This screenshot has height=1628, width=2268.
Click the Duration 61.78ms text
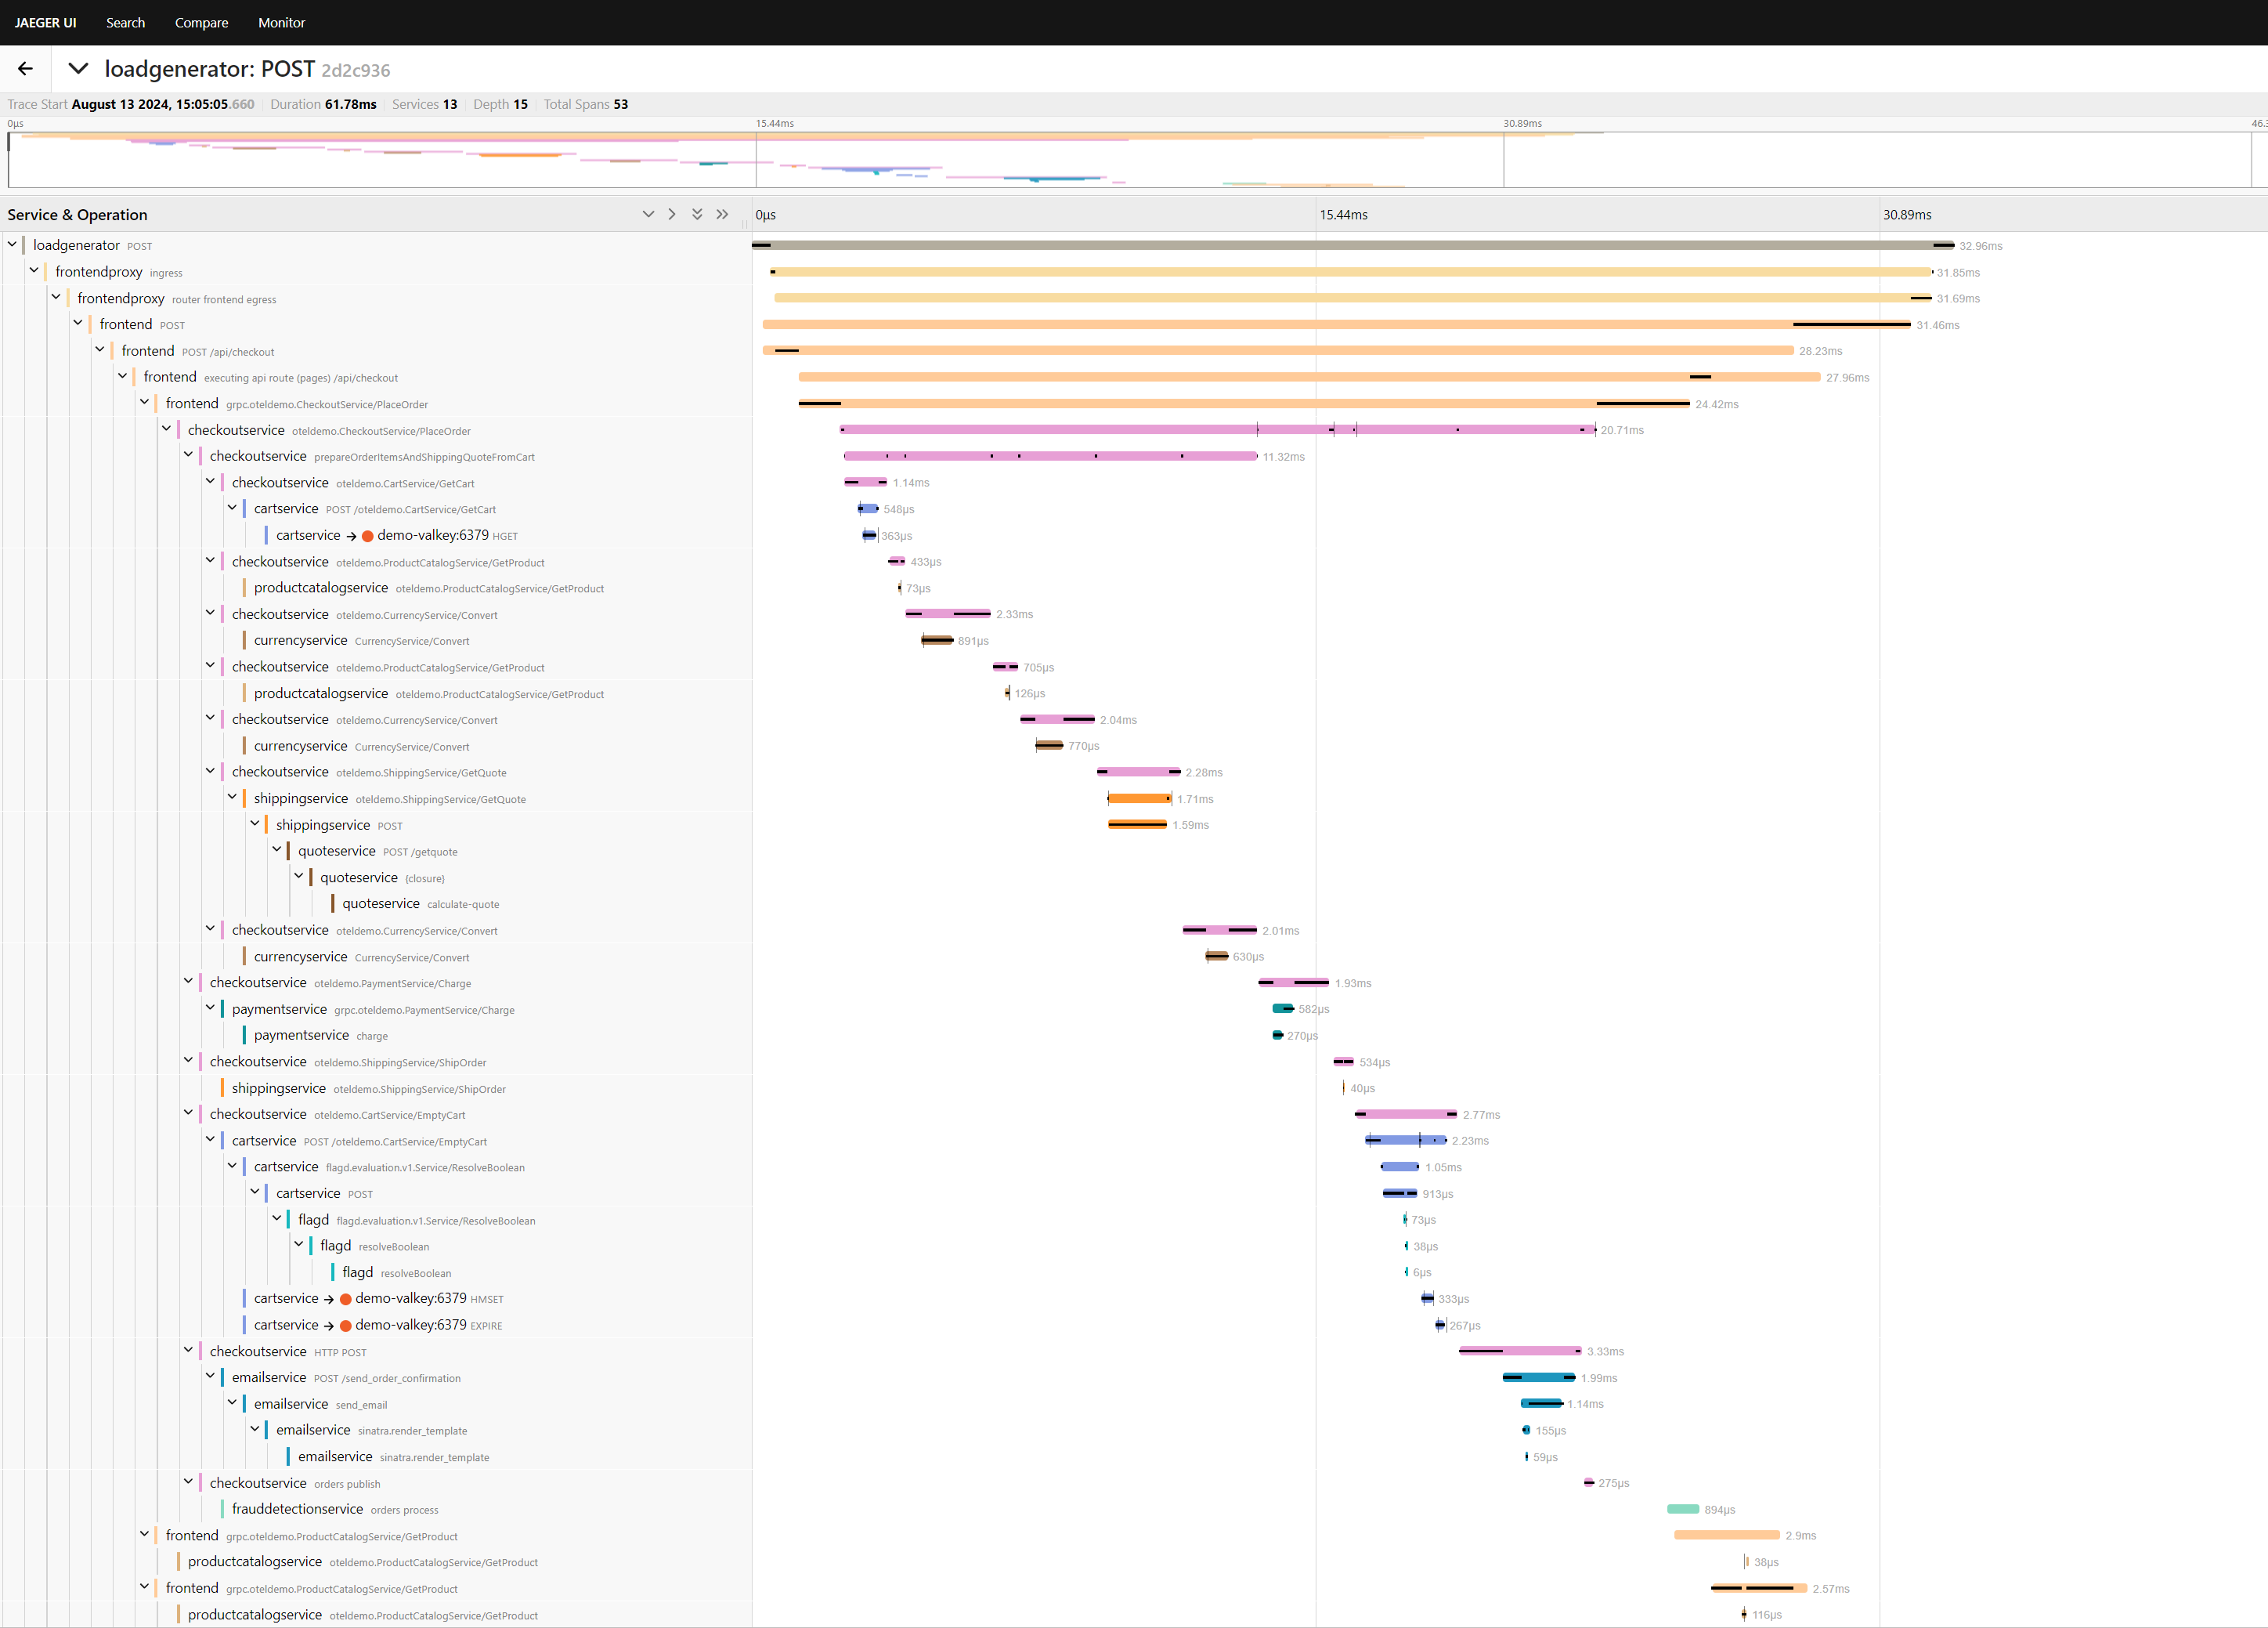click(x=323, y=104)
